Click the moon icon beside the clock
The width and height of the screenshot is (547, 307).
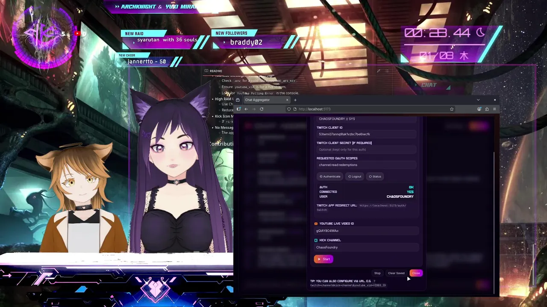tap(480, 32)
